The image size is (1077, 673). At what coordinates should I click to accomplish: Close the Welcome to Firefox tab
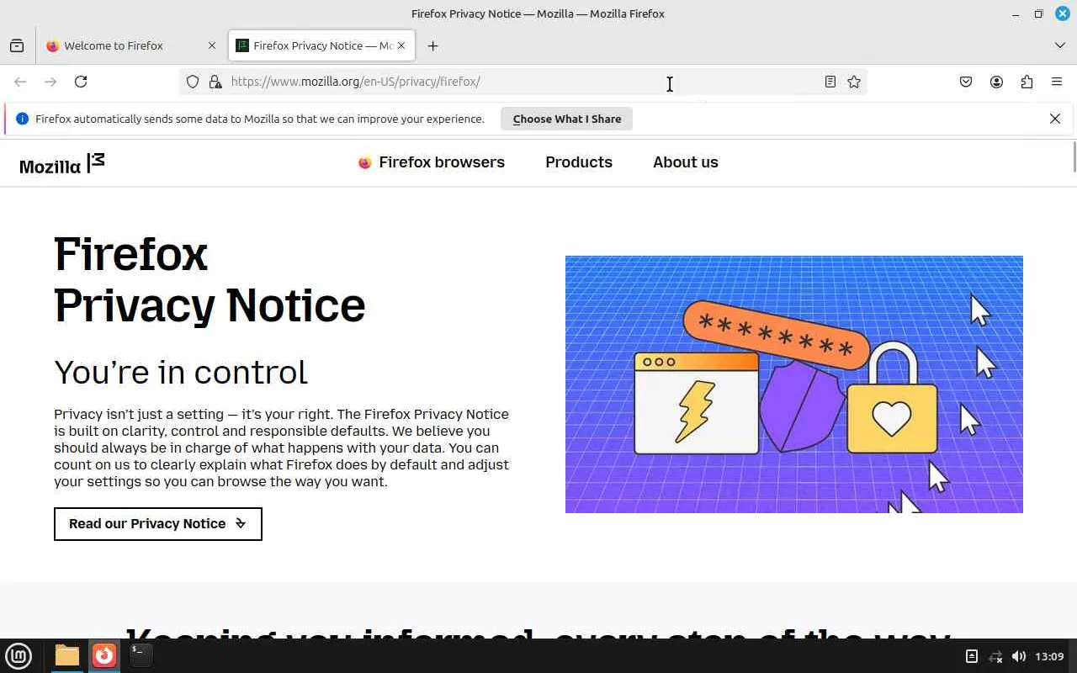tap(212, 45)
